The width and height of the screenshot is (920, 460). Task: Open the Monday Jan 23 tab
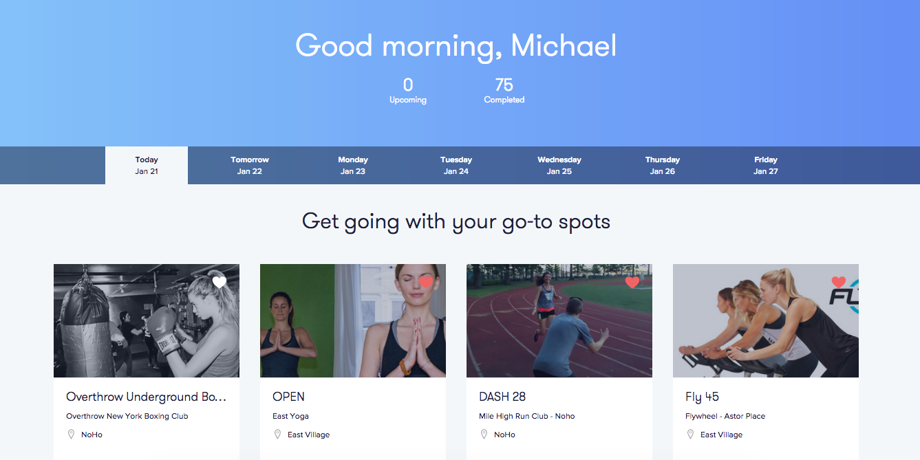[353, 165]
